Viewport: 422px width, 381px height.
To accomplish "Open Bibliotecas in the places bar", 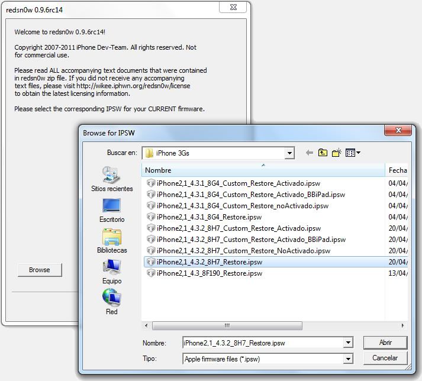I will coord(112,241).
